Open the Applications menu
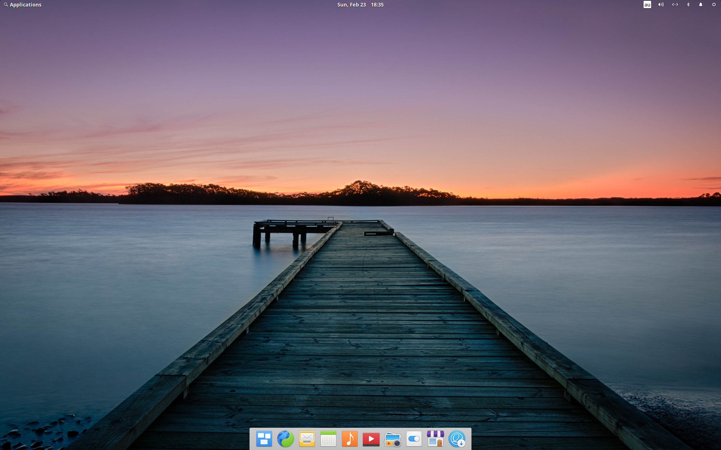This screenshot has width=721, height=450. 22,4
